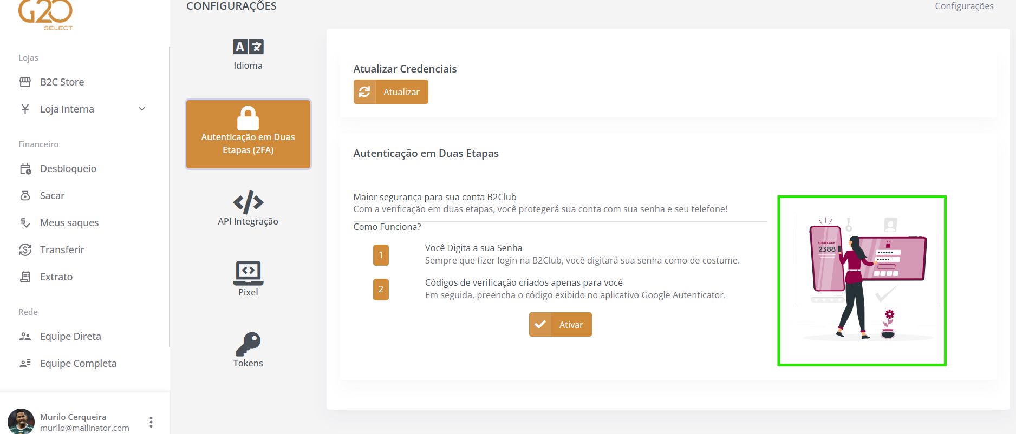Click the step 1 number badge
The height and width of the screenshot is (434, 1016).
(x=381, y=255)
